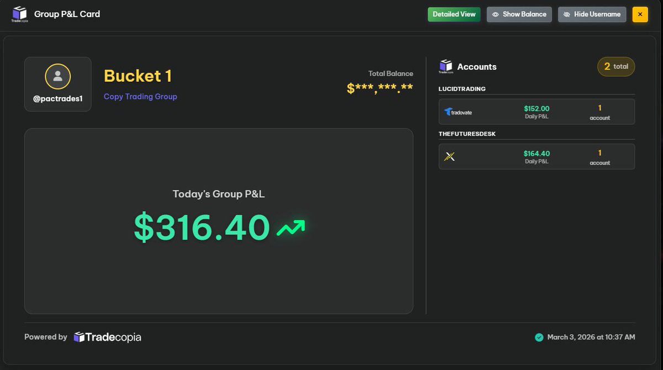Click the green upward trend arrow icon

[291, 228]
